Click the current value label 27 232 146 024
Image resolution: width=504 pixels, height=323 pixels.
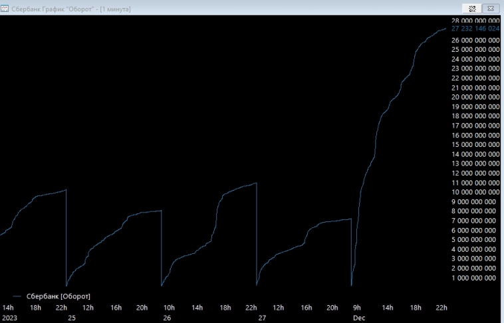click(x=475, y=29)
